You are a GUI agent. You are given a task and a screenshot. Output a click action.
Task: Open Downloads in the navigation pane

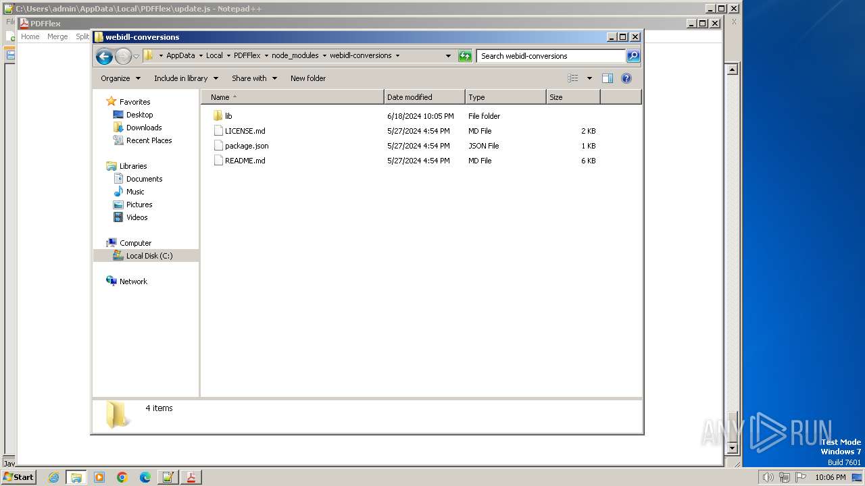pyautogui.click(x=144, y=128)
